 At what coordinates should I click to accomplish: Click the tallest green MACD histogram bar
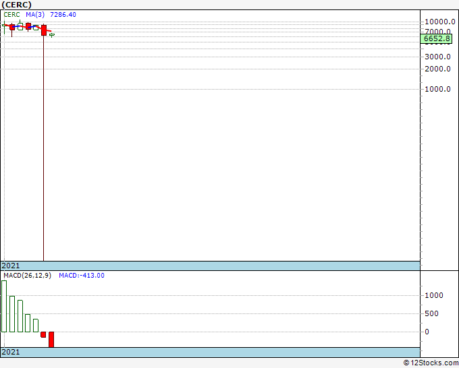coord(4,306)
